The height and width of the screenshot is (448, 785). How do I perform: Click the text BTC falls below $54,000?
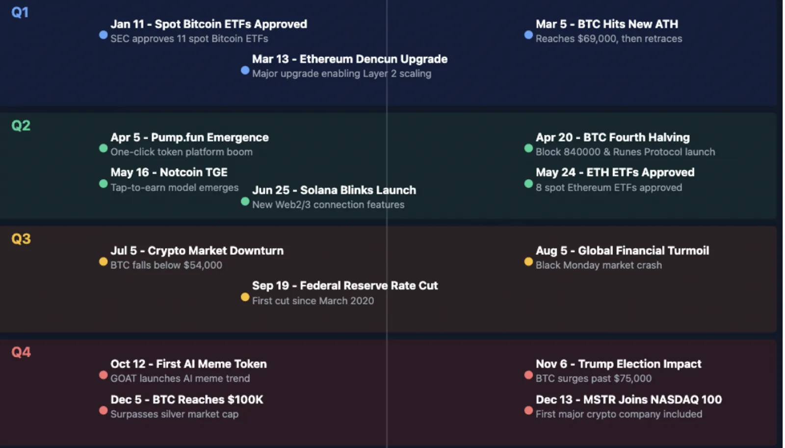(x=166, y=265)
